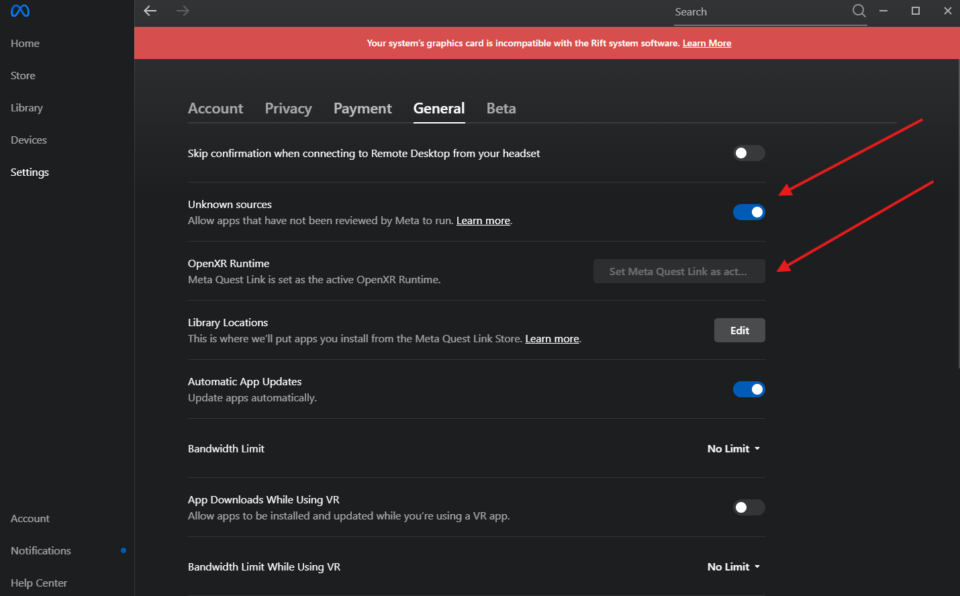Toggle Skip confirmation for Remote Desktop
The width and height of the screenshot is (960, 596).
[749, 153]
